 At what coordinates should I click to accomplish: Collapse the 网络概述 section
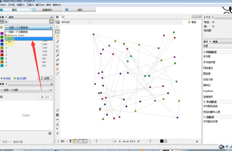pyautogui.click(x=205, y=52)
